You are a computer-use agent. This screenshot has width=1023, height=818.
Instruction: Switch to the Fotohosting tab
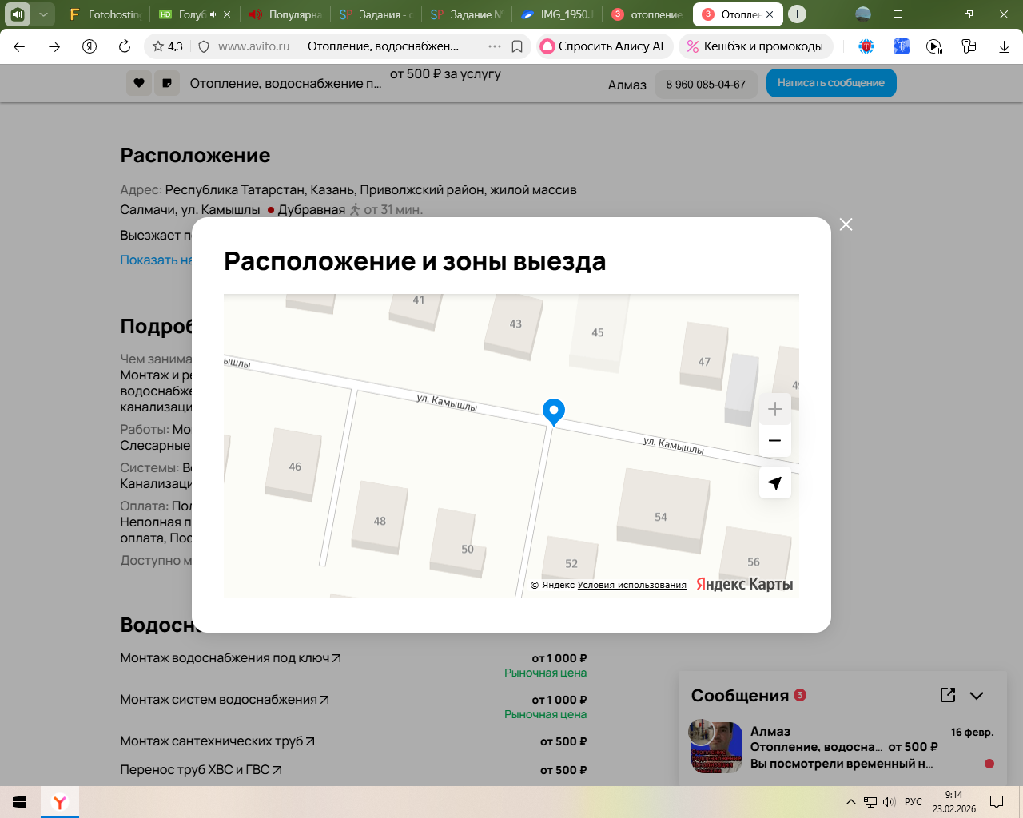point(105,14)
